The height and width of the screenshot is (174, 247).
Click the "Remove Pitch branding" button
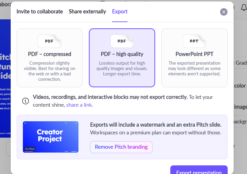121,147
